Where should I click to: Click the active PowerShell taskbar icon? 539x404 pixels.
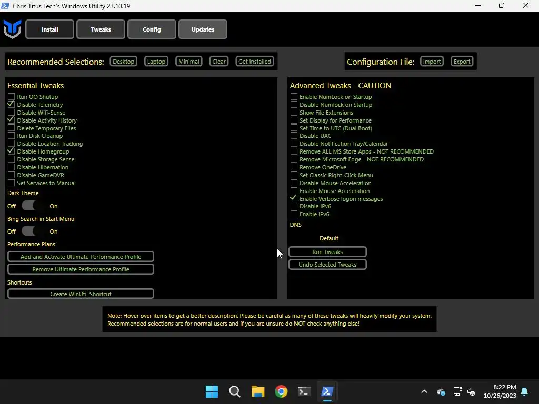(x=327, y=391)
